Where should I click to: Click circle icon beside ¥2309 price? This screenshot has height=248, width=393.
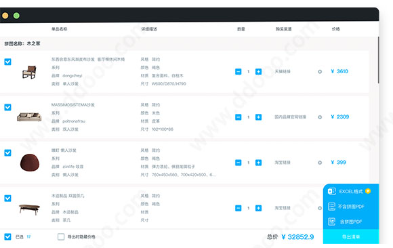pos(320,117)
